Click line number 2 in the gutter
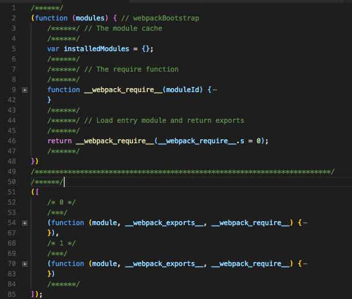This screenshot has height=299, width=352. pos(14,18)
